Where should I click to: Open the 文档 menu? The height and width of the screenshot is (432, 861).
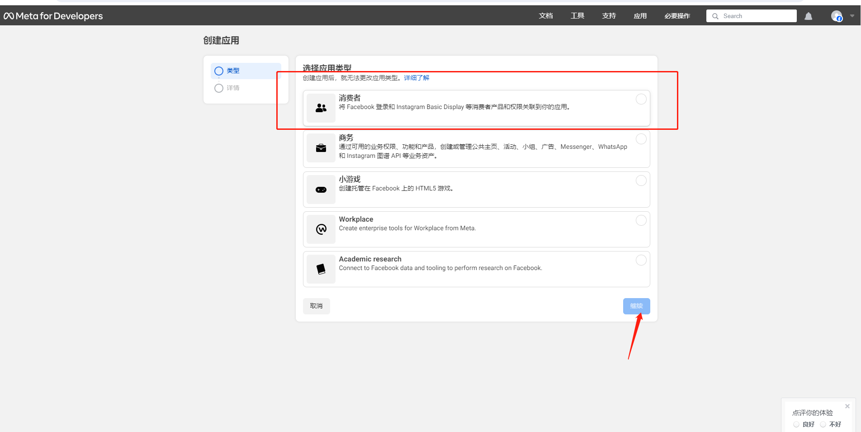coord(546,16)
